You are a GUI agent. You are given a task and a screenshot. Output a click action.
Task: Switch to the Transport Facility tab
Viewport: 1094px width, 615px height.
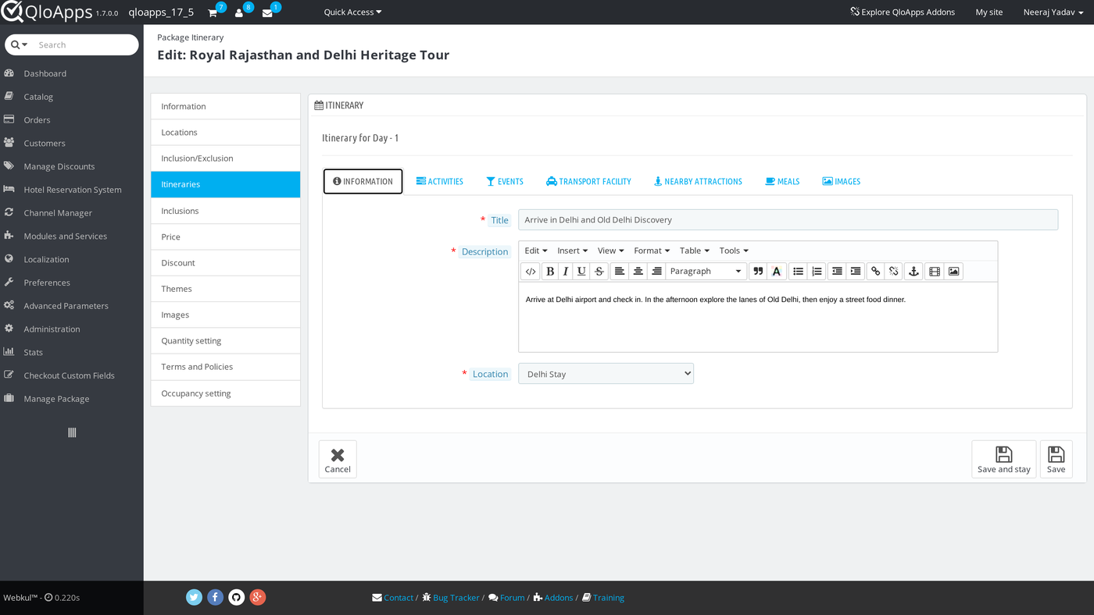click(588, 181)
